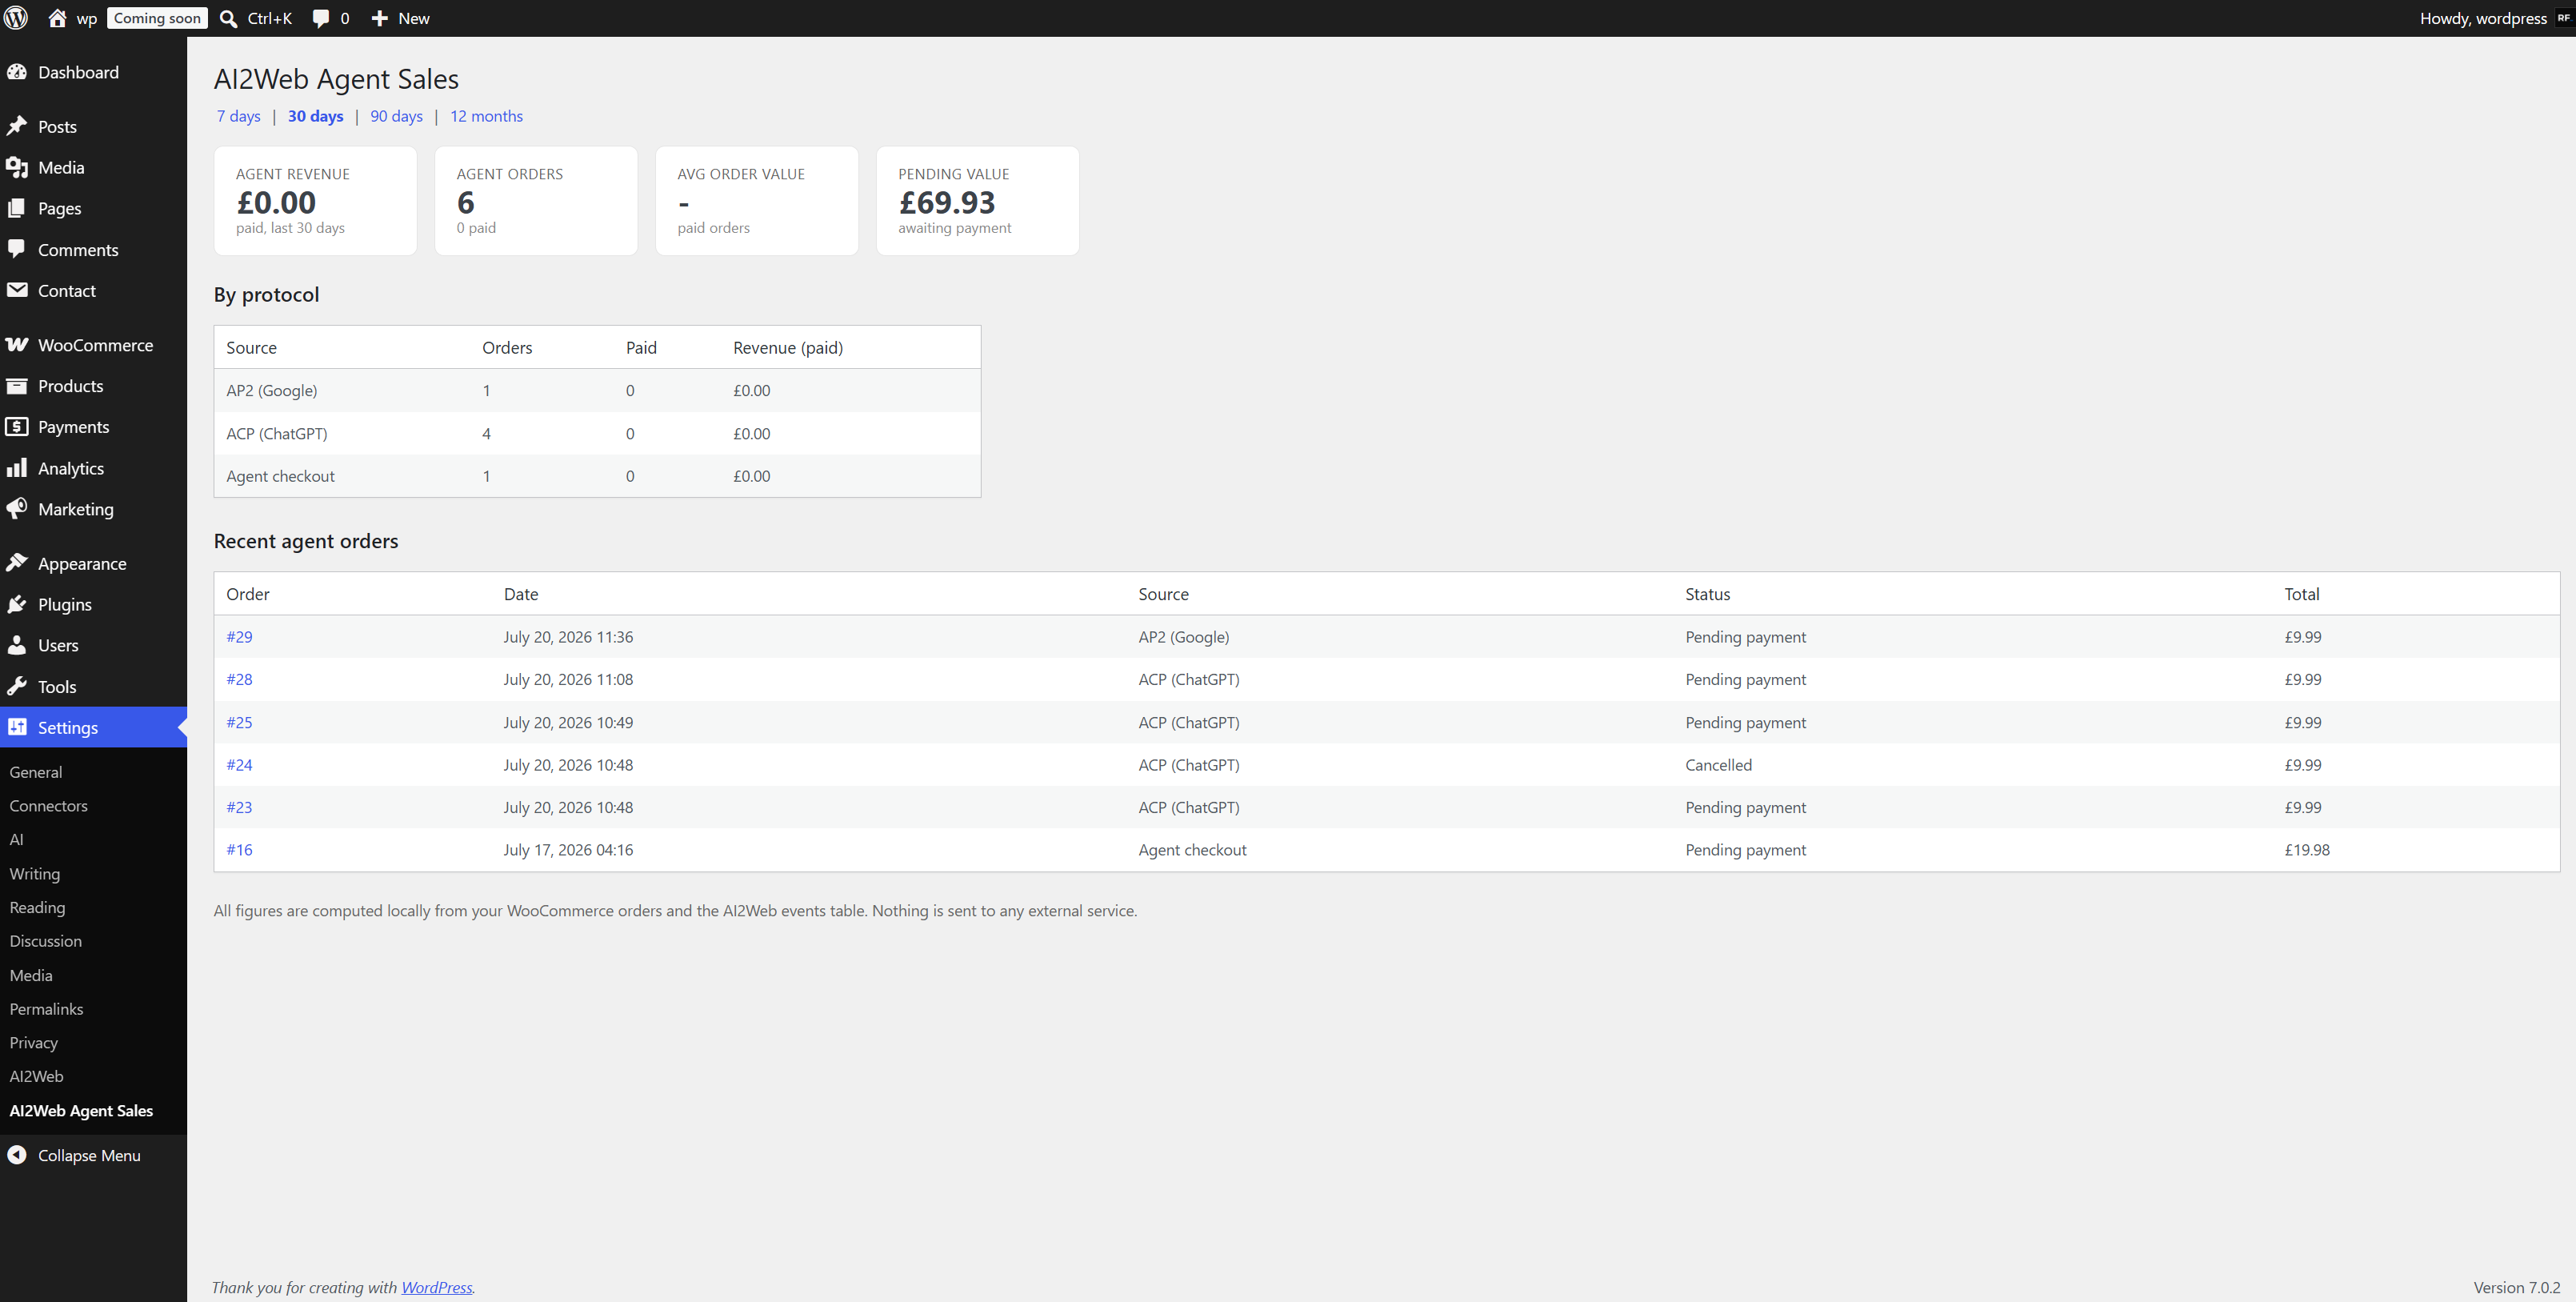Click the Products archive icon
Screen dimensions: 2576x1302
(x=17, y=385)
